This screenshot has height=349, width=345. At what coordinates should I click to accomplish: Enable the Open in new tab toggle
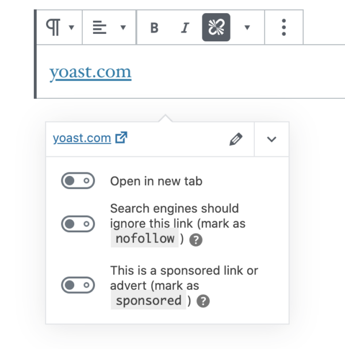[x=78, y=181]
